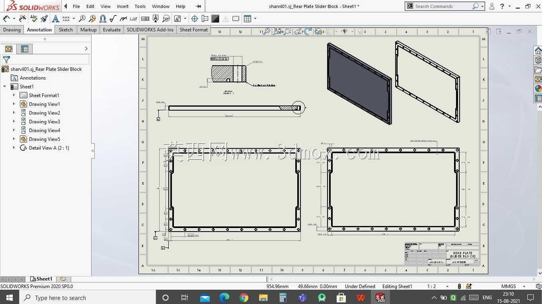Insert a Geometric Tolerance
Viewport: 542px width, 304px height.
pyautogui.click(x=145, y=18)
